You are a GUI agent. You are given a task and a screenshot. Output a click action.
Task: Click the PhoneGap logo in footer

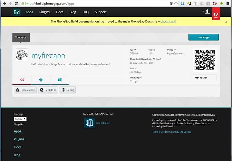[x=89, y=123]
